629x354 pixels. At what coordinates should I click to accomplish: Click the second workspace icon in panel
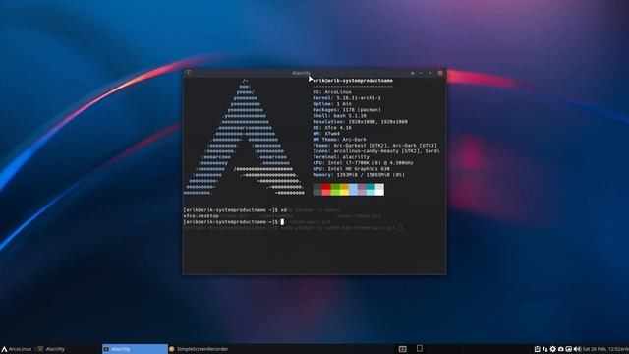[420, 348]
